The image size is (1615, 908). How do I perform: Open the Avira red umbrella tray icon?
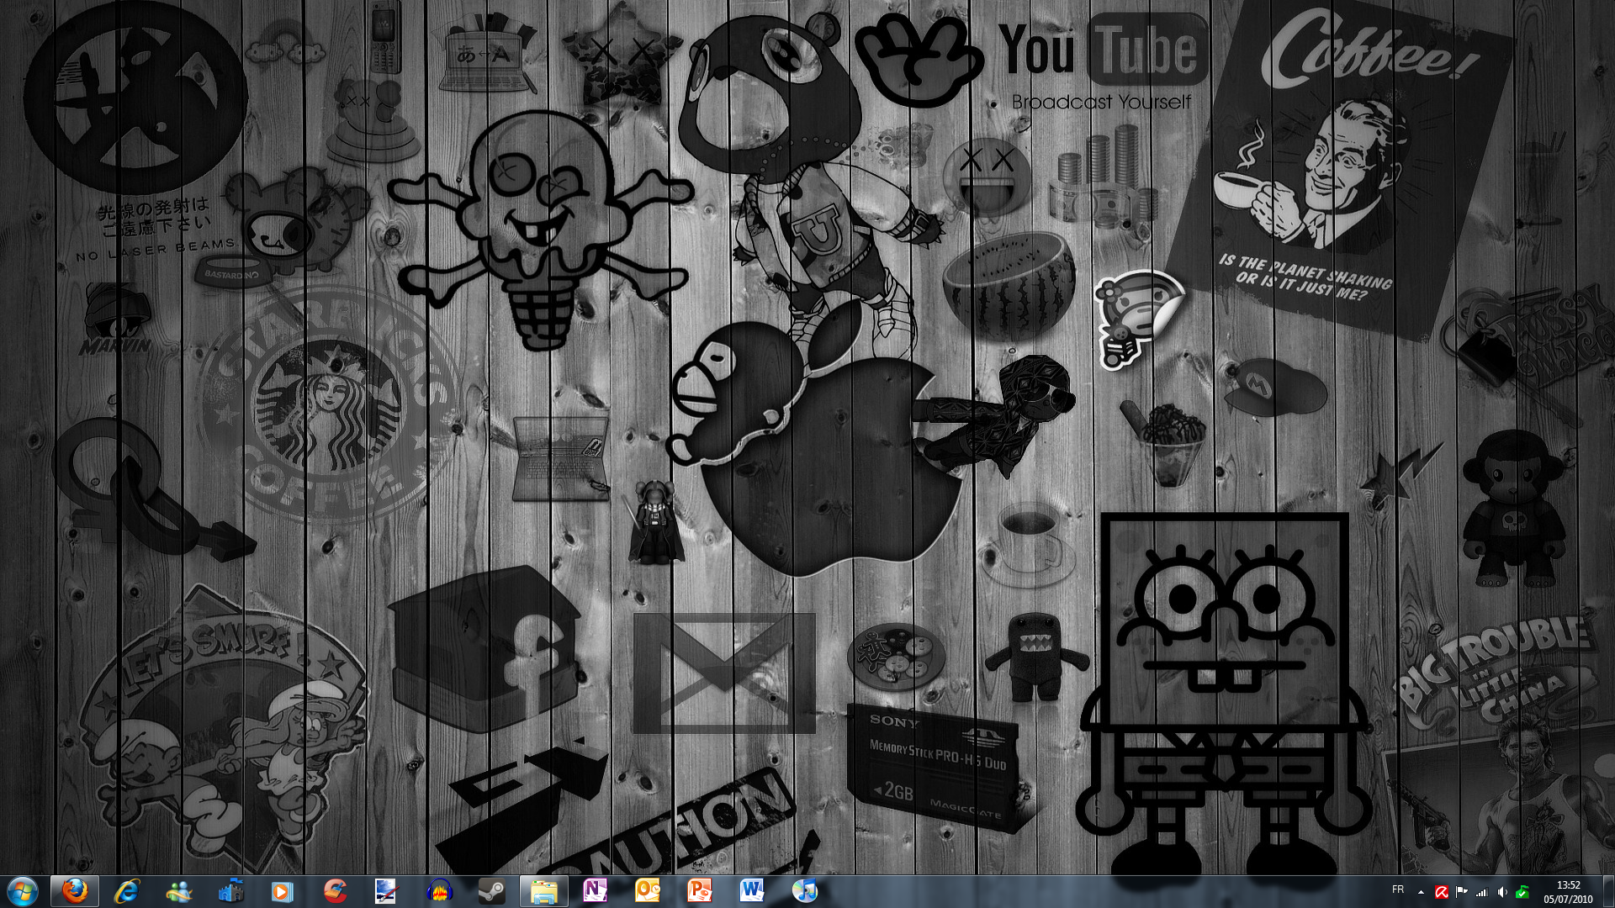click(x=1442, y=893)
